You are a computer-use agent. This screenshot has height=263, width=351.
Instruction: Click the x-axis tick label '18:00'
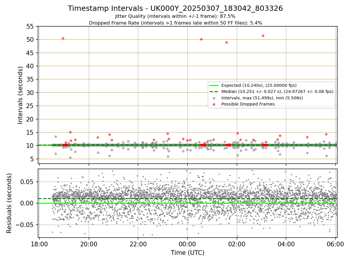pos(39,244)
